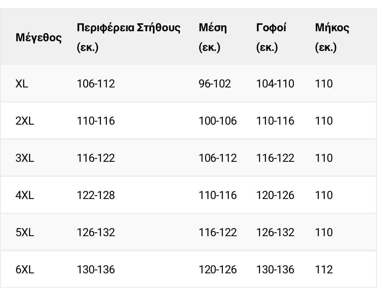Click the 96-102 waist value
377x298 pixels.
[215, 84]
